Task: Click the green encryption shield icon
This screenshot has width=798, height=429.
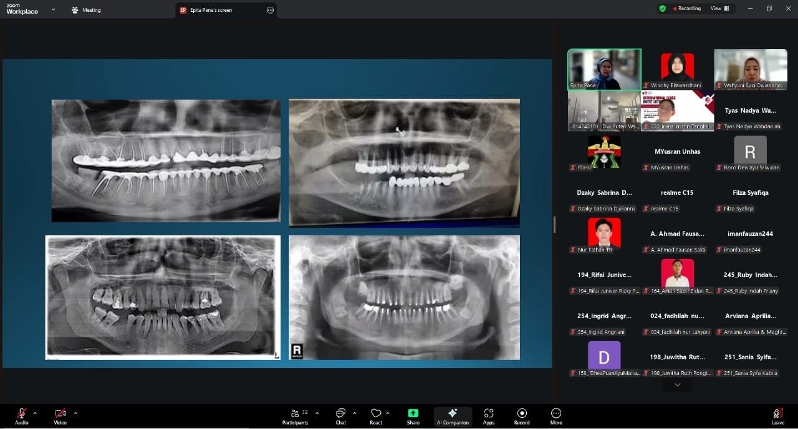Action: 662,9
